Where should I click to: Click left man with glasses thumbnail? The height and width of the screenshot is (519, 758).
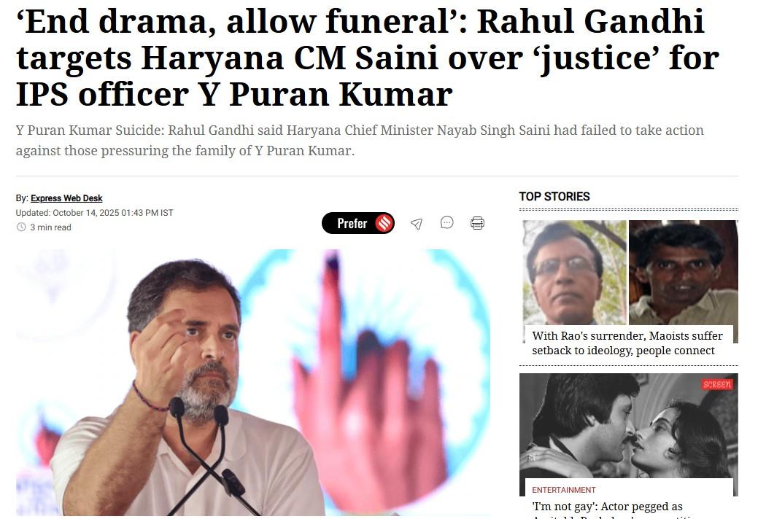575,273
